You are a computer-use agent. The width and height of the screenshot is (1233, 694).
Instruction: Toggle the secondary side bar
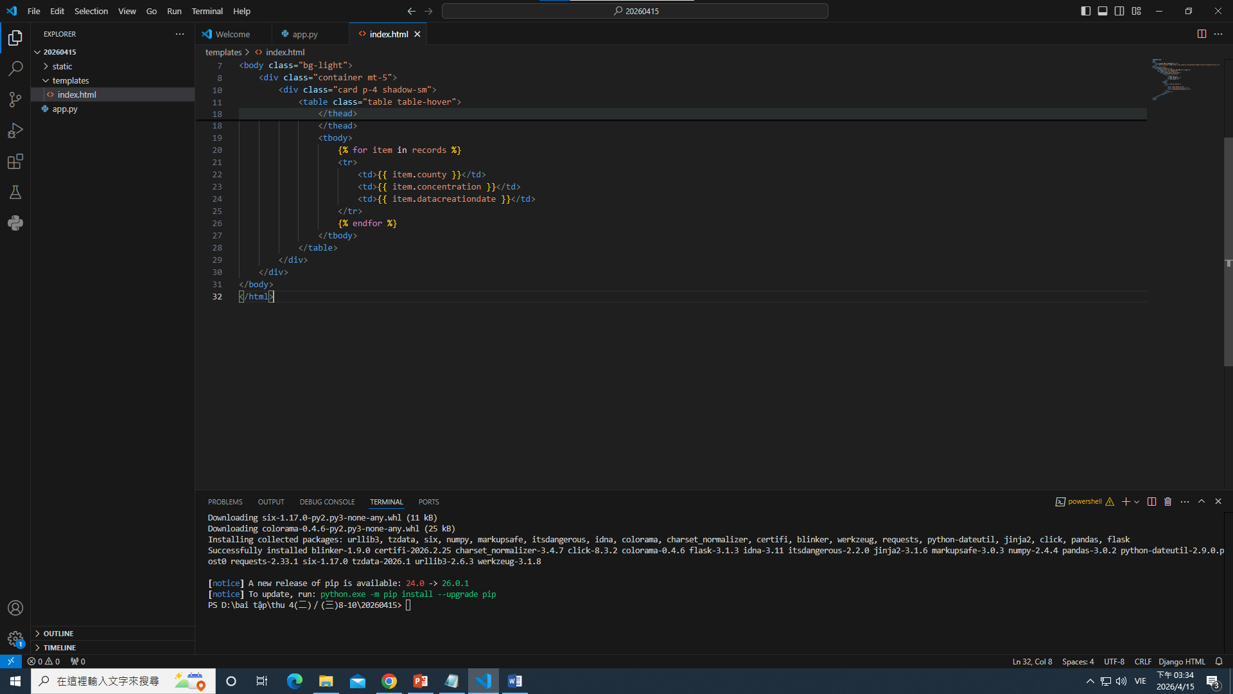1119,11
